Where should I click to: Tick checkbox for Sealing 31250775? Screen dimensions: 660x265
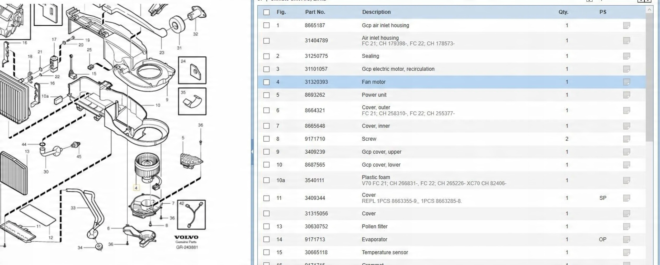tap(266, 56)
